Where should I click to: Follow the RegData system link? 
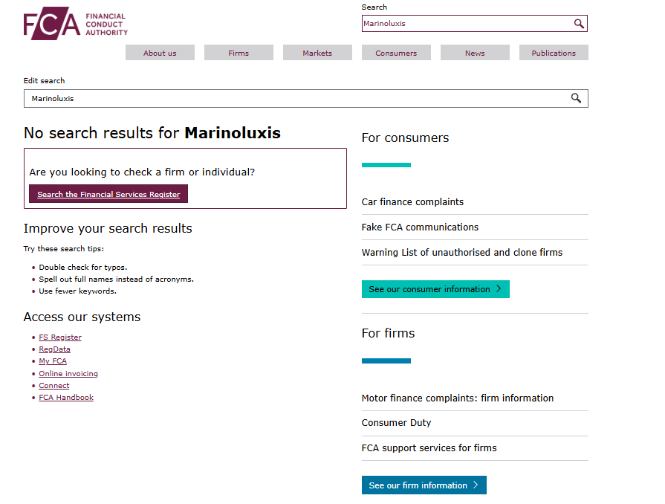click(x=54, y=349)
